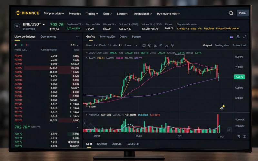258x161 pixels.
Task: Open the chart list-settings icon
Action: click(x=166, y=45)
